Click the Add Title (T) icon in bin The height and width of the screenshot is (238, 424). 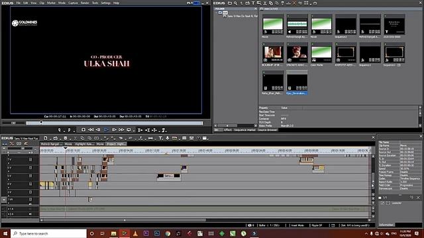pos(253,3)
